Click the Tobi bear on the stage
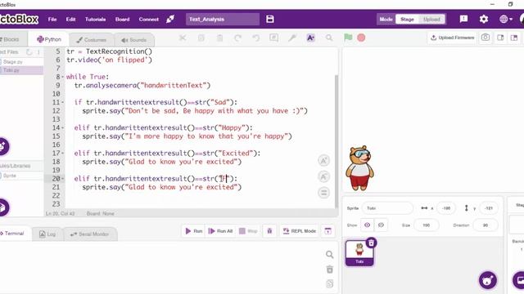Viewport: 524px width, 294px height. tap(359, 167)
